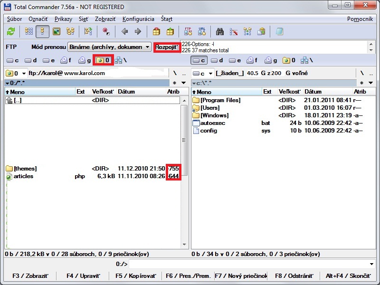Select drive c in the left drive bar
The height and width of the screenshot is (285, 380).
tap(13, 60)
